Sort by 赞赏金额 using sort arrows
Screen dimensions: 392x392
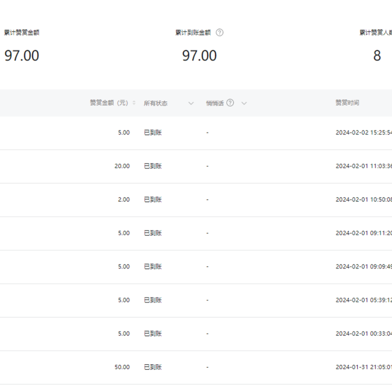point(134,103)
